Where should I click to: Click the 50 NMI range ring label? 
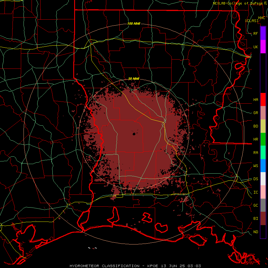pos(134,79)
